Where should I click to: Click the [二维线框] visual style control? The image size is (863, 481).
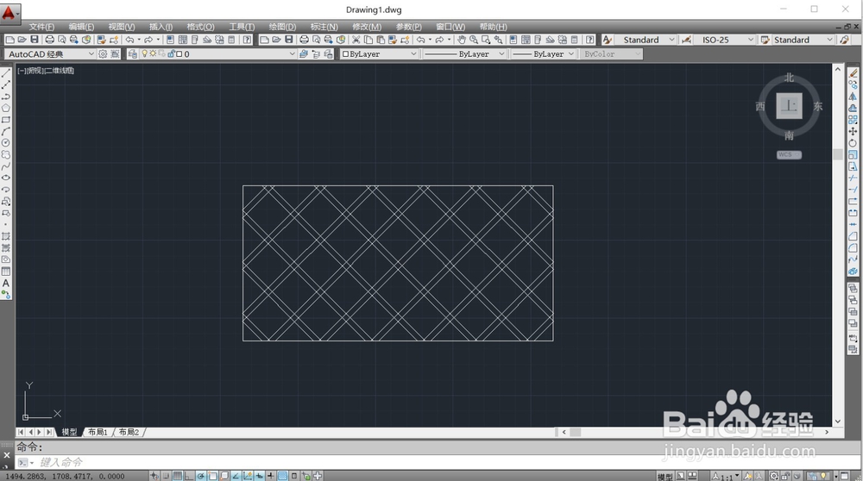point(59,71)
